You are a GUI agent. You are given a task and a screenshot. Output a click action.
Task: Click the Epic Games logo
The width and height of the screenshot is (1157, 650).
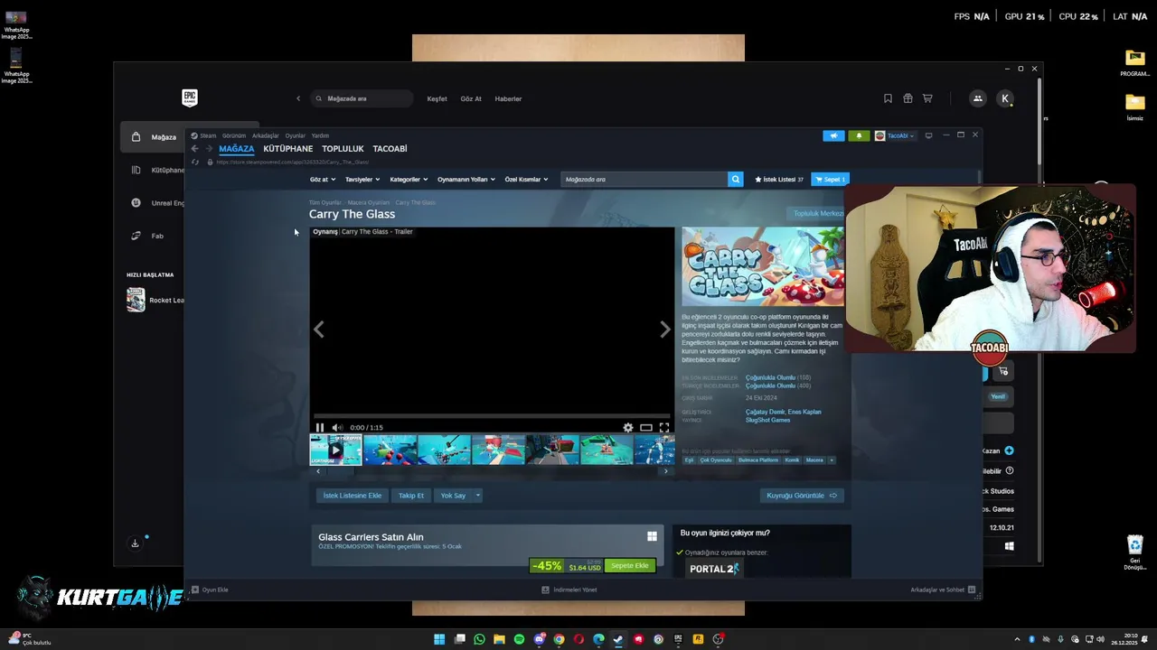coord(189,97)
